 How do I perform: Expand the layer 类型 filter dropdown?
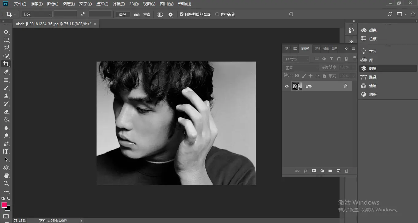(296, 59)
